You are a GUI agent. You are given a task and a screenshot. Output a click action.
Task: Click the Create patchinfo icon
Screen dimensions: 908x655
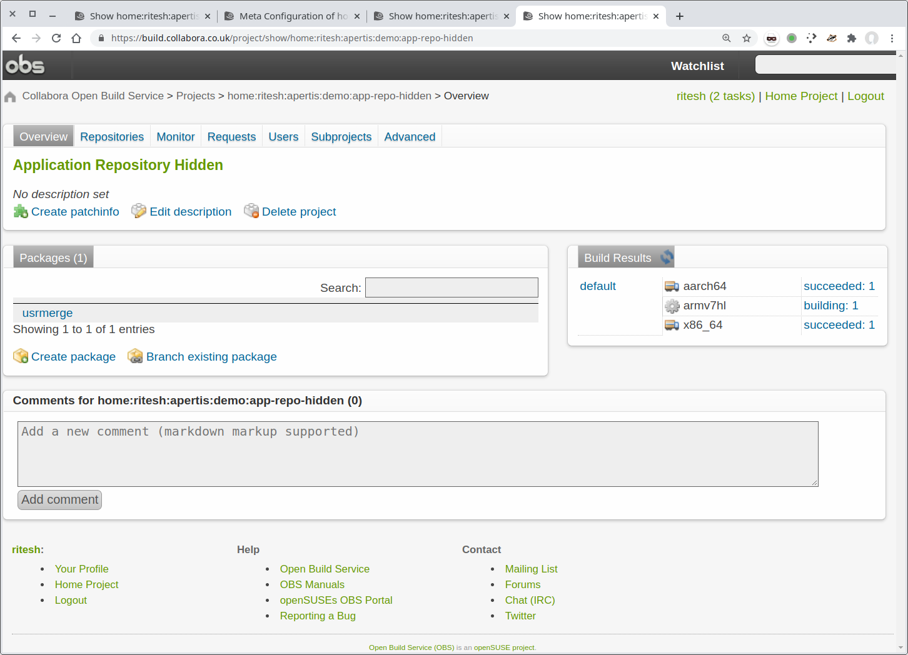tap(21, 211)
